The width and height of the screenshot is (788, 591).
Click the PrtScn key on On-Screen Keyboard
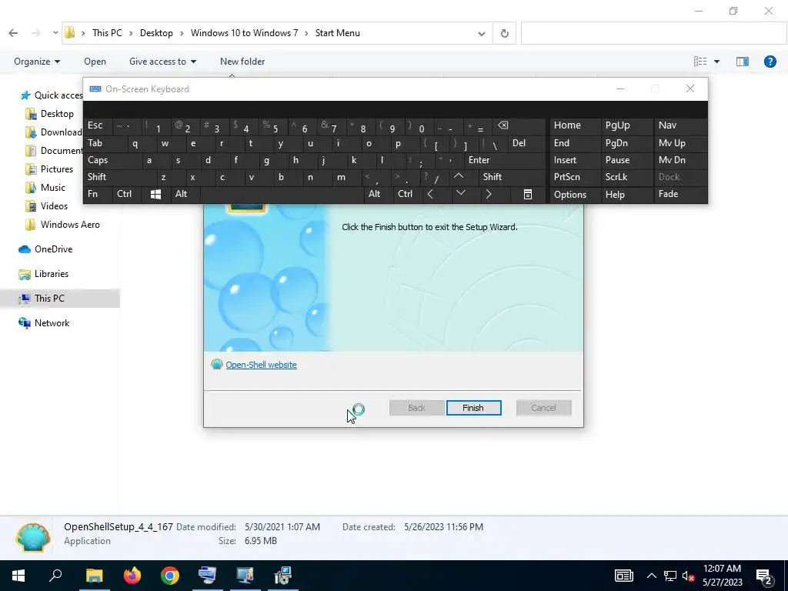(x=575, y=177)
